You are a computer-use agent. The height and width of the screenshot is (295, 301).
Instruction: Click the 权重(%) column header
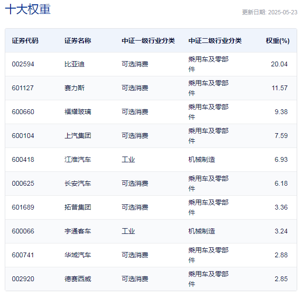(278, 41)
